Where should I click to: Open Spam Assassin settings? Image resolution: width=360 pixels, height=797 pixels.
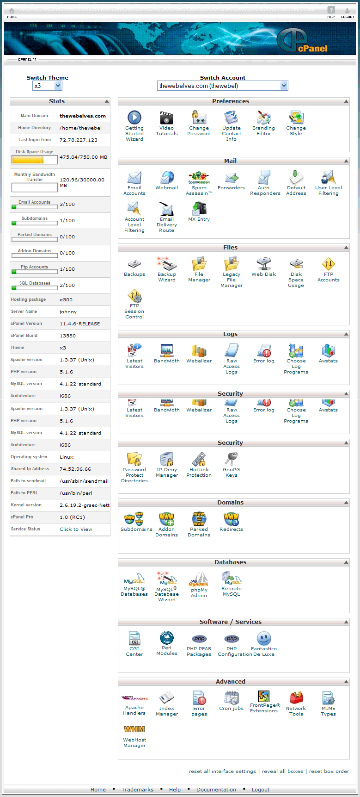click(199, 183)
